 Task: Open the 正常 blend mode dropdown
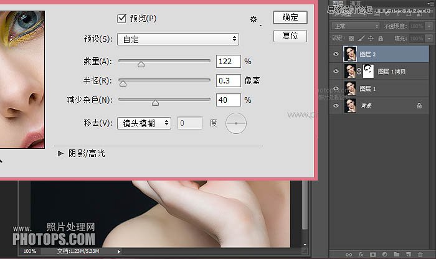click(356, 26)
